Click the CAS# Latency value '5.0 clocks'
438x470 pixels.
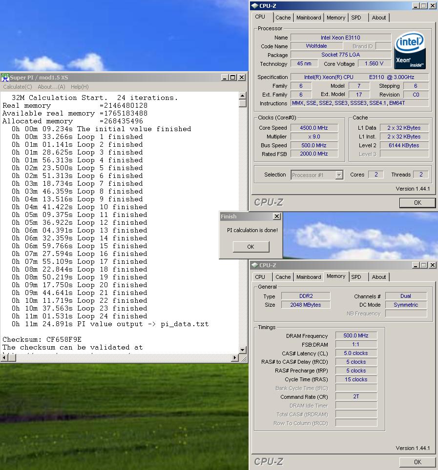tap(356, 353)
